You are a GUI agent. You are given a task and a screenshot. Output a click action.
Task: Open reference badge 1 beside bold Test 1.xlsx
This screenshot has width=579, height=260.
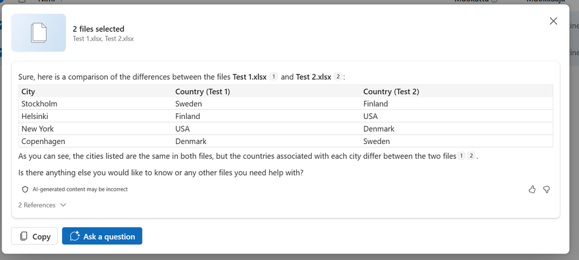point(274,77)
